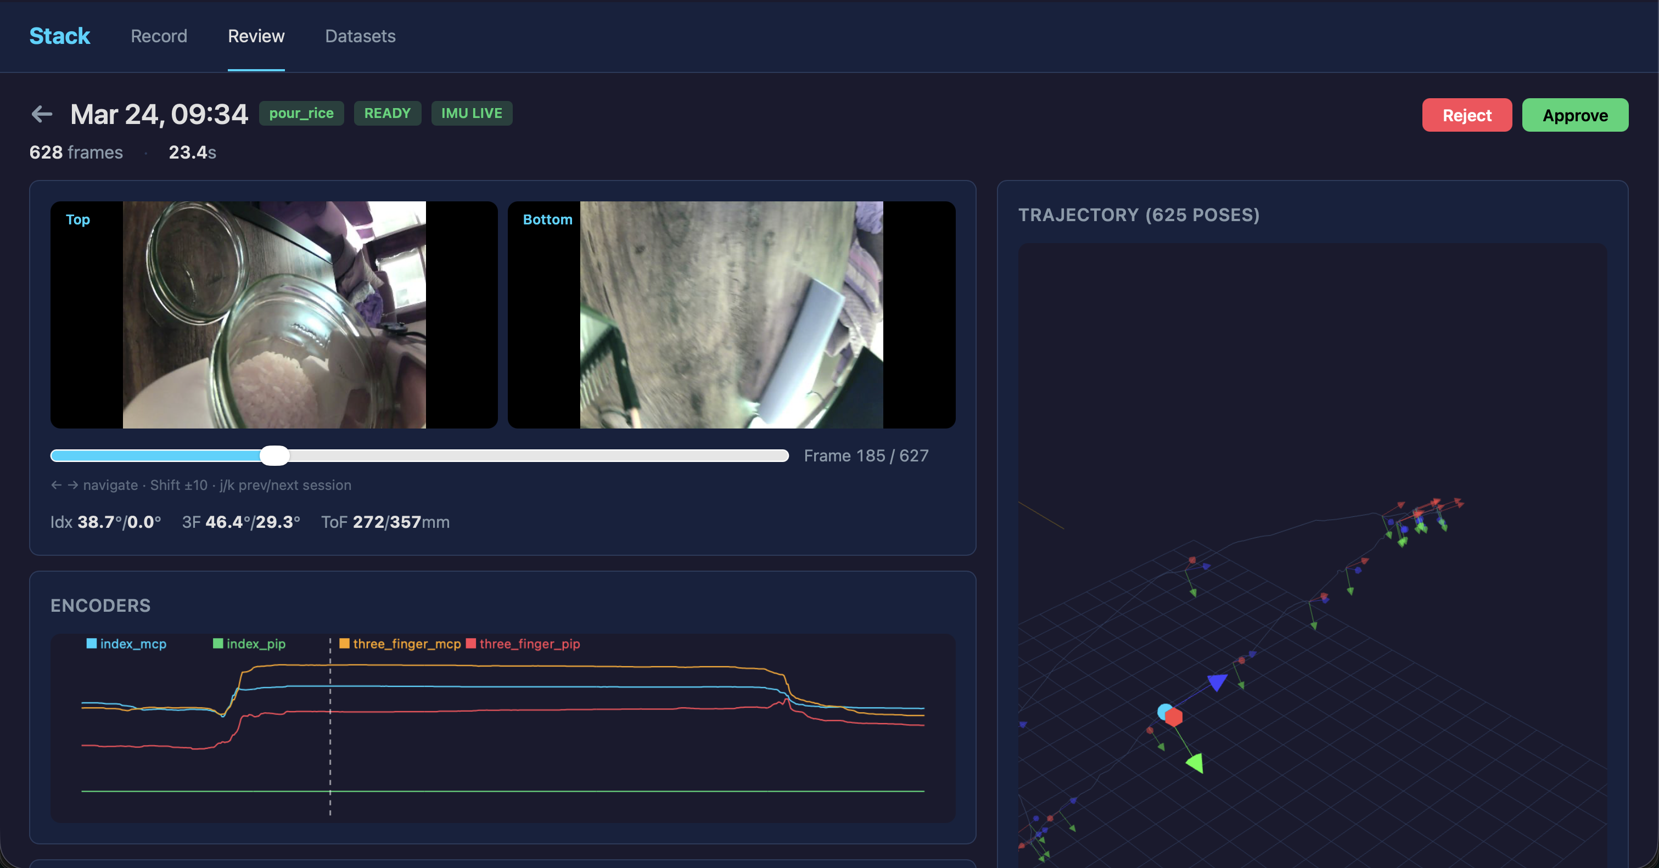Reject the current recording
1659x868 pixels.
[x=1467, y=115]
